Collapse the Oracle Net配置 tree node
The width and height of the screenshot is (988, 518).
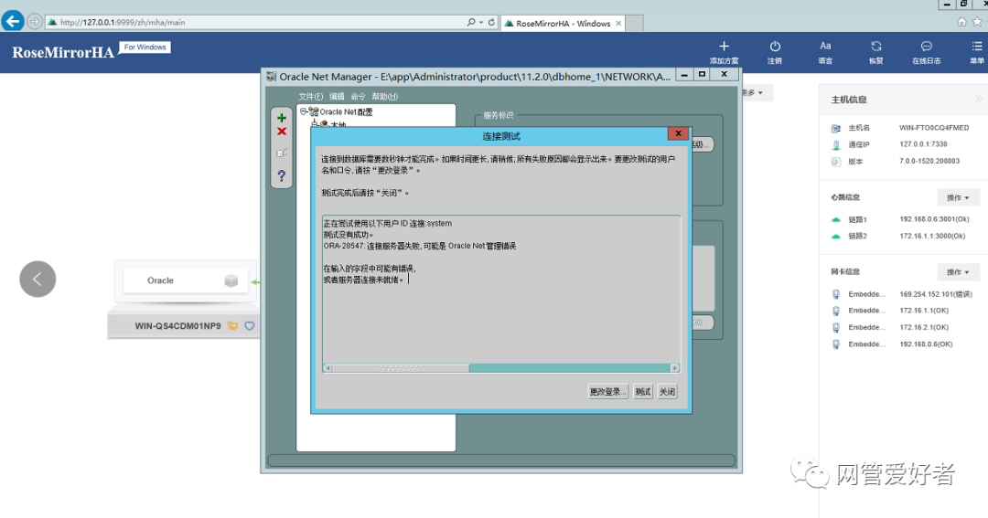click(x=303, y=111)
